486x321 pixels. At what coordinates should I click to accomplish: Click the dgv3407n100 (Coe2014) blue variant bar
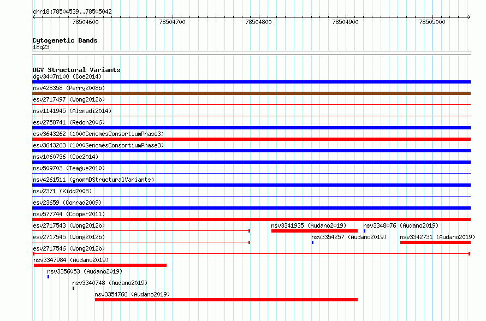tap(251, 82)
